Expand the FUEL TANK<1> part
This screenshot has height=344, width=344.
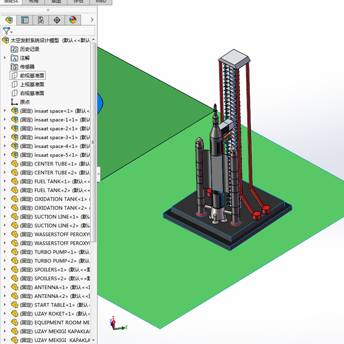click(x=5, y=181)
